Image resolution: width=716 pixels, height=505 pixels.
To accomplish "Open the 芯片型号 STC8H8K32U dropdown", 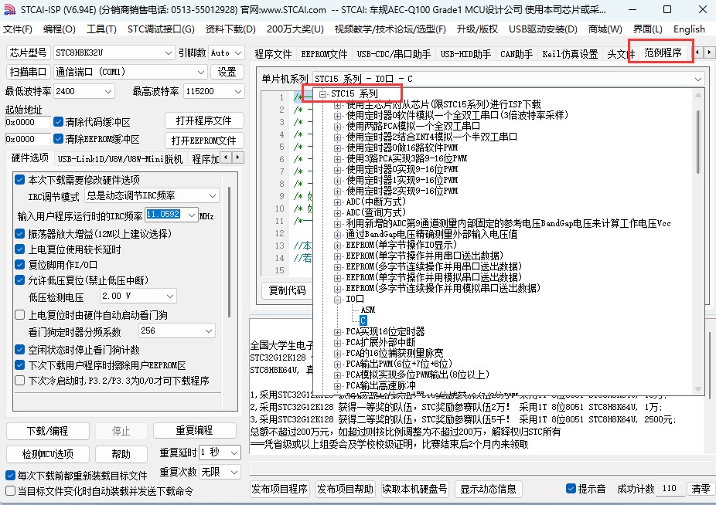I will point(168,53).
